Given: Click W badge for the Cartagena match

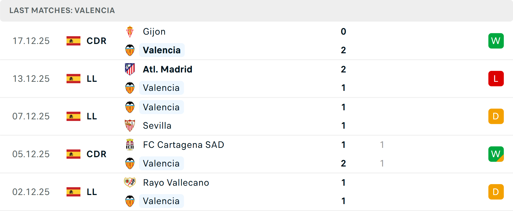Looking at the screenshot, I should coord(496,154).
